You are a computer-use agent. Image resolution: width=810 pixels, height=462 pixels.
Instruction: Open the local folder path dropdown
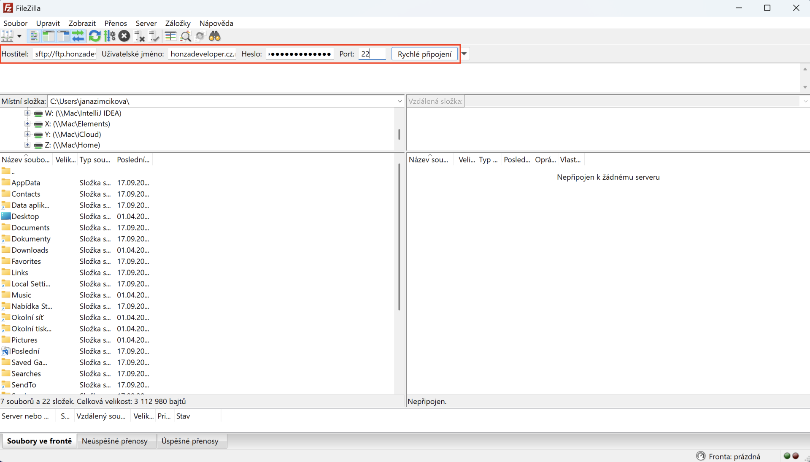pyautogui.click(x=399, y=101)
